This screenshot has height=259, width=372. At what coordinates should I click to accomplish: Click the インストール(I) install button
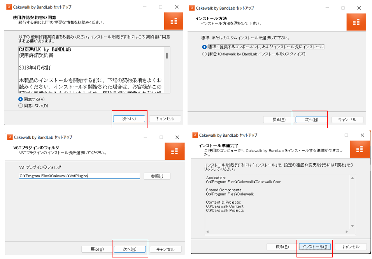(x=314, y=247)
